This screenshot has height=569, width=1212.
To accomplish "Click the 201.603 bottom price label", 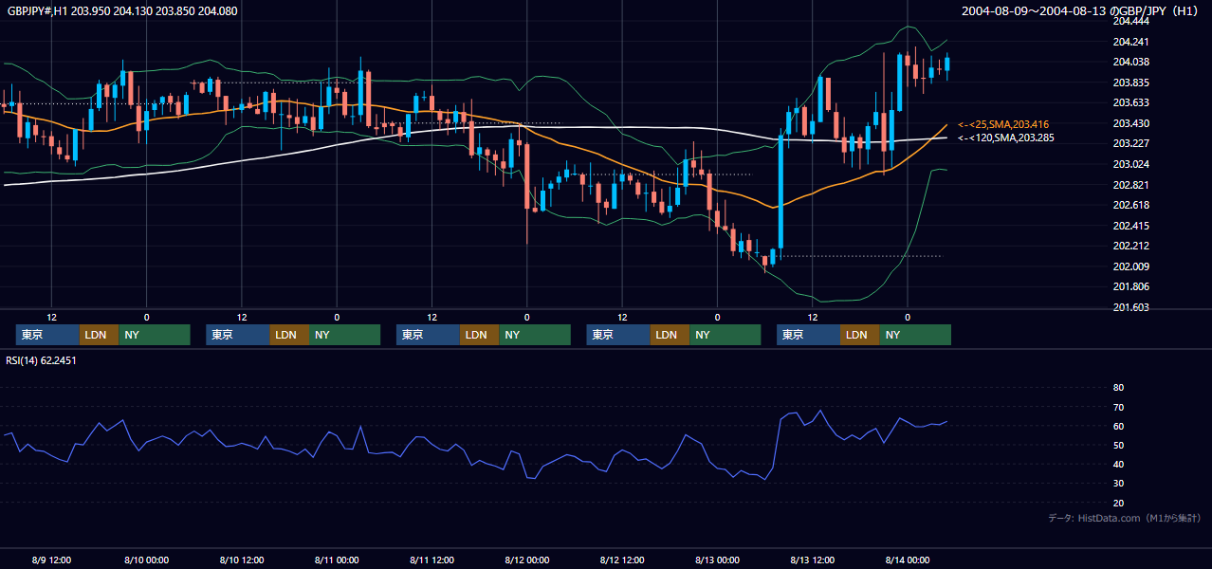I will point(1132,307).
